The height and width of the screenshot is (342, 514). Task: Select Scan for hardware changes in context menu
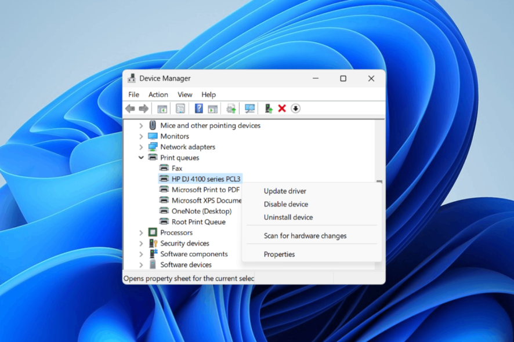pos(312,235)
